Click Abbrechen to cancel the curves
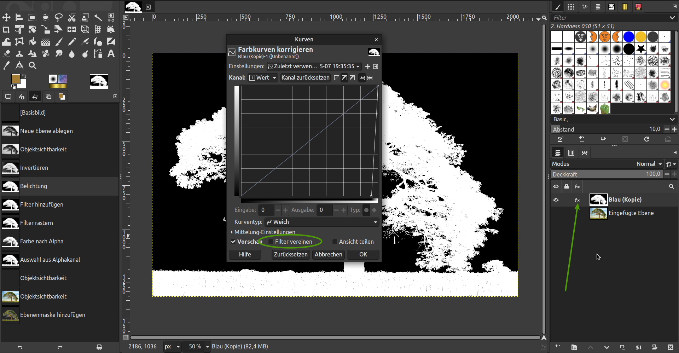679x353 pixels. (329, 255)
